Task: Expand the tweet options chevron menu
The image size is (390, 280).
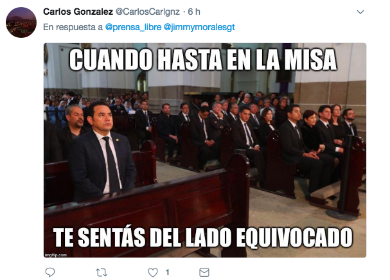Action: (x=360, y=12)
